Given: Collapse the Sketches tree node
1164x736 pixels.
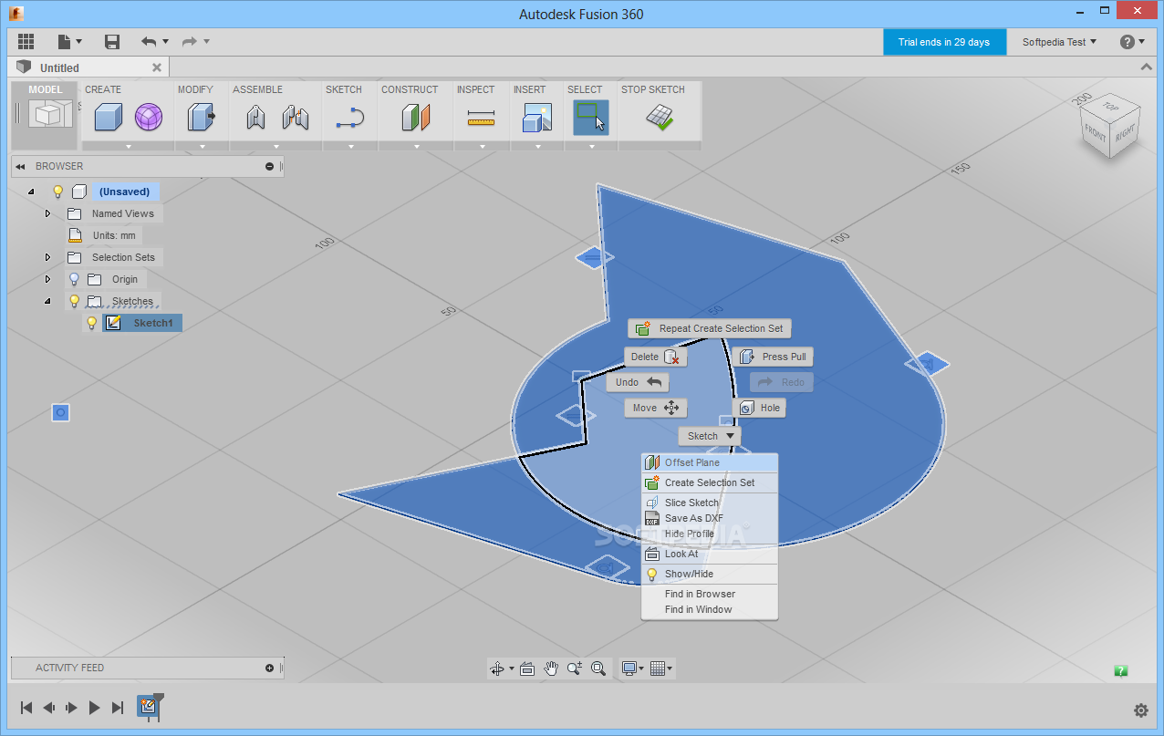Looking at the screenshot, I should 47,301.
